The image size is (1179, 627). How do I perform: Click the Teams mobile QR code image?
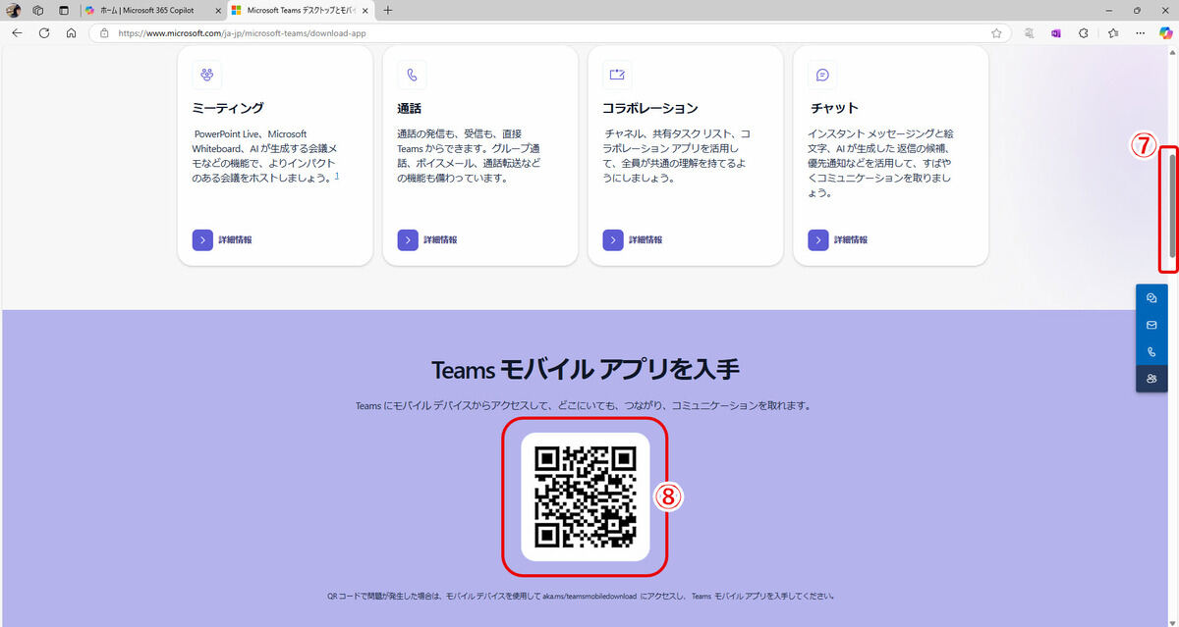pos(586,496)
